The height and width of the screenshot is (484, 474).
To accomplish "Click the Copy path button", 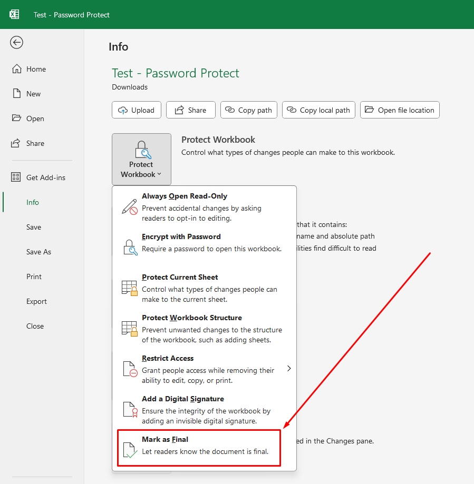I will coord(249,110).
